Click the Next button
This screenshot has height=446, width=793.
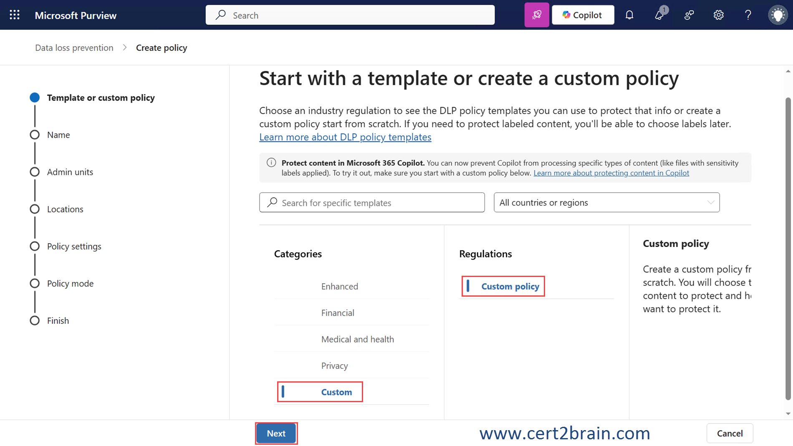(276, 433)
